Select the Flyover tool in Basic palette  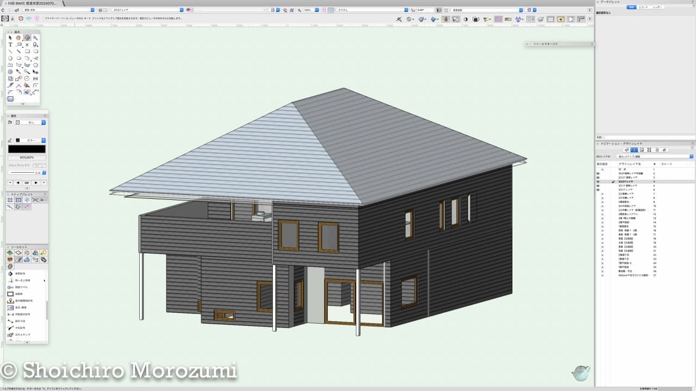pos(27,38)
